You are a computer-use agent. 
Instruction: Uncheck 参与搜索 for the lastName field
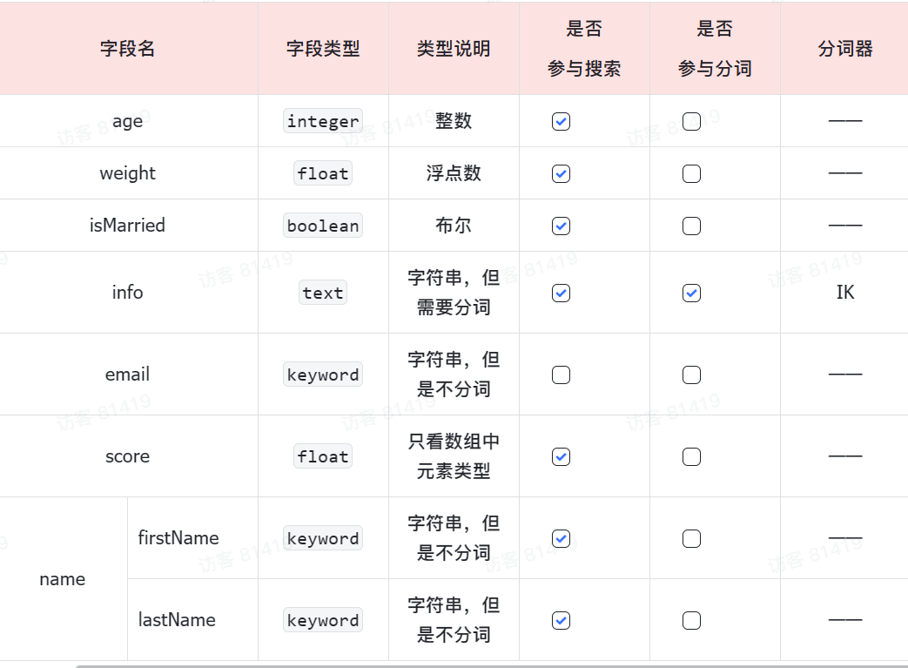(562, 621)
